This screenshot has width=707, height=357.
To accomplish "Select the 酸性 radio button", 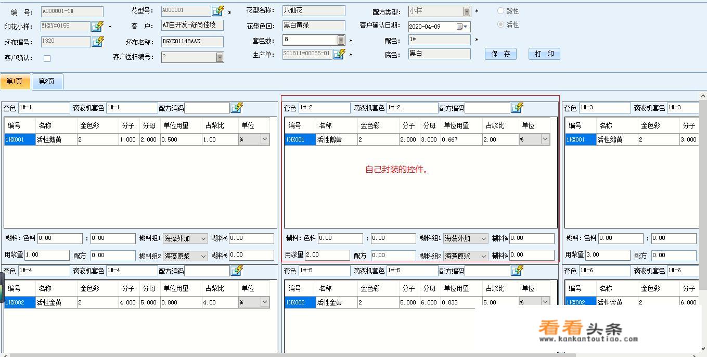I will coord(501,11).
